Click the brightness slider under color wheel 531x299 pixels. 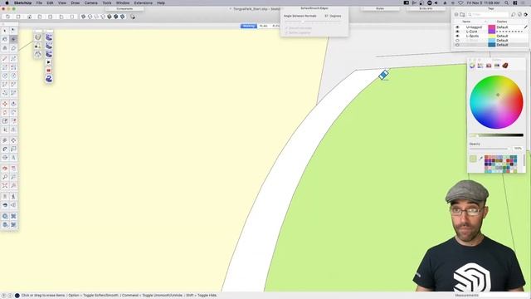pos(496,135)
